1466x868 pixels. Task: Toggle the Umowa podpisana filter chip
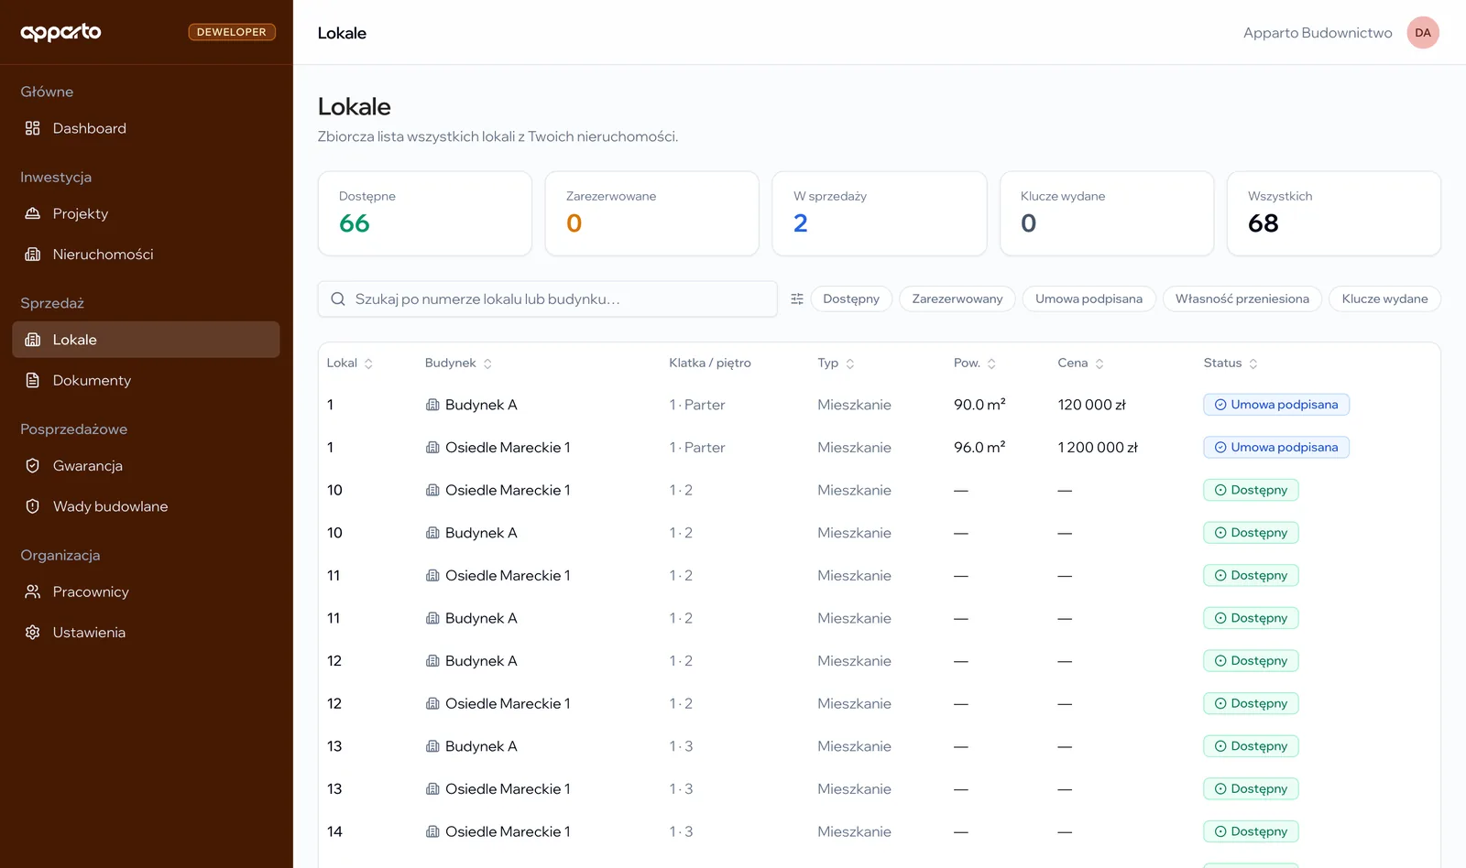(1089, 298)
